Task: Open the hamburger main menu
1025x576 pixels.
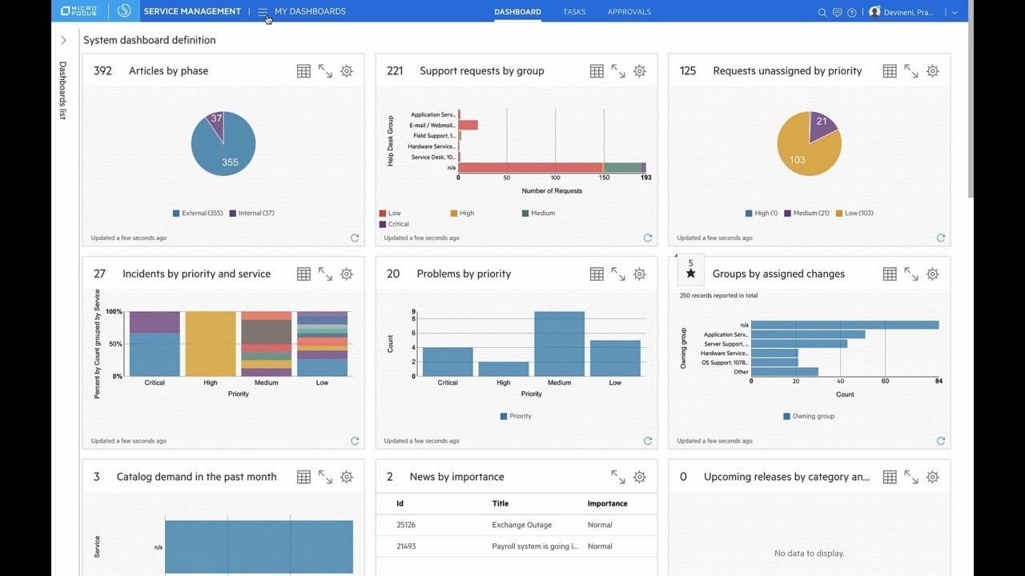Action: click(x=262, y=12)
